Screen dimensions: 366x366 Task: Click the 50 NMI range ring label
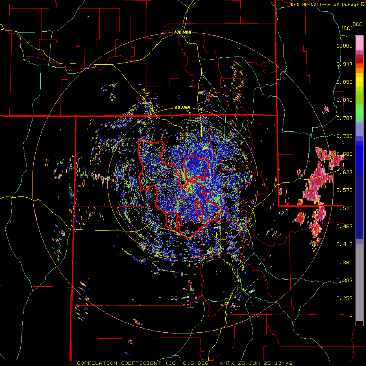183,108
